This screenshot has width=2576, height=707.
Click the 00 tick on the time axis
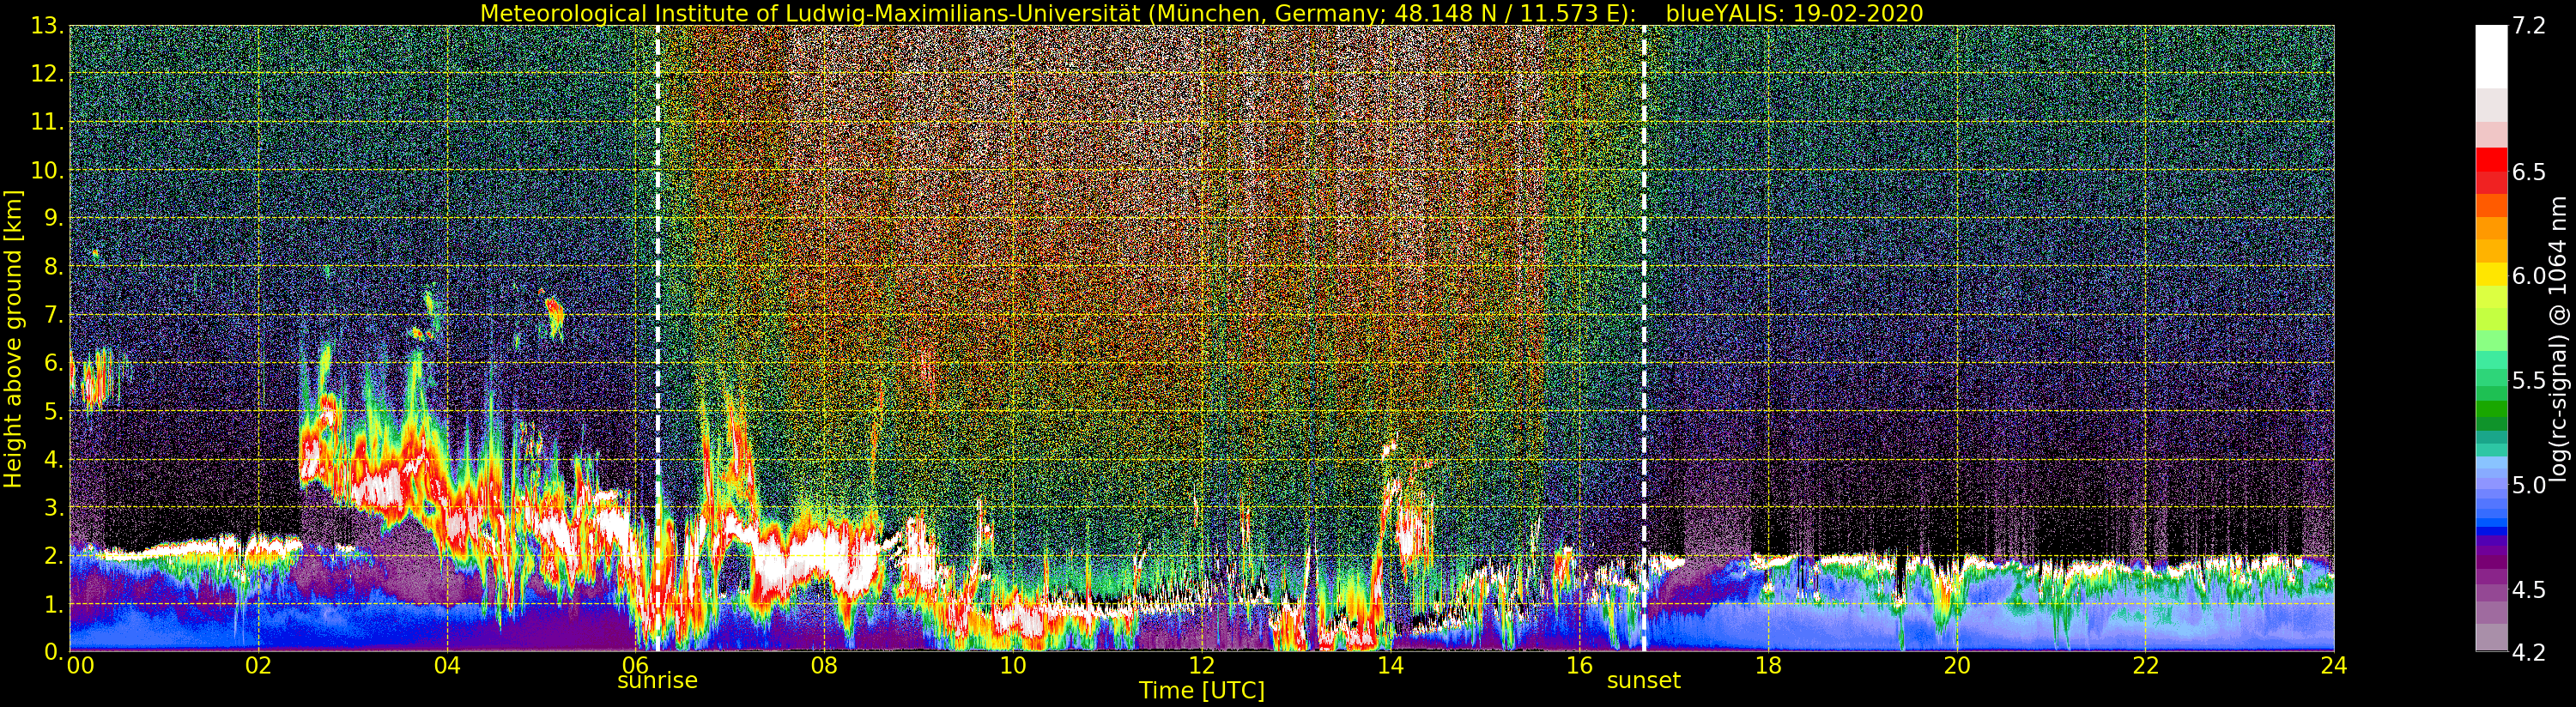click(80, 666)
